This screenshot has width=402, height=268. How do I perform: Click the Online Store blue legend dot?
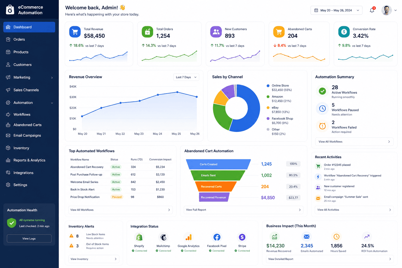(x=268, y=86)
